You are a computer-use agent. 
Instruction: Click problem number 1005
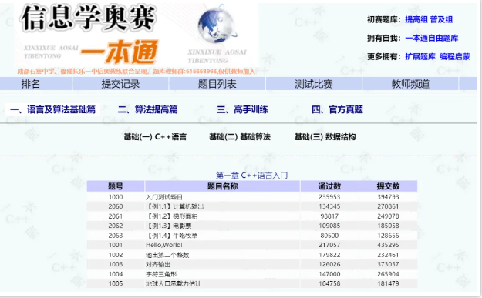[x=116, y=283]
